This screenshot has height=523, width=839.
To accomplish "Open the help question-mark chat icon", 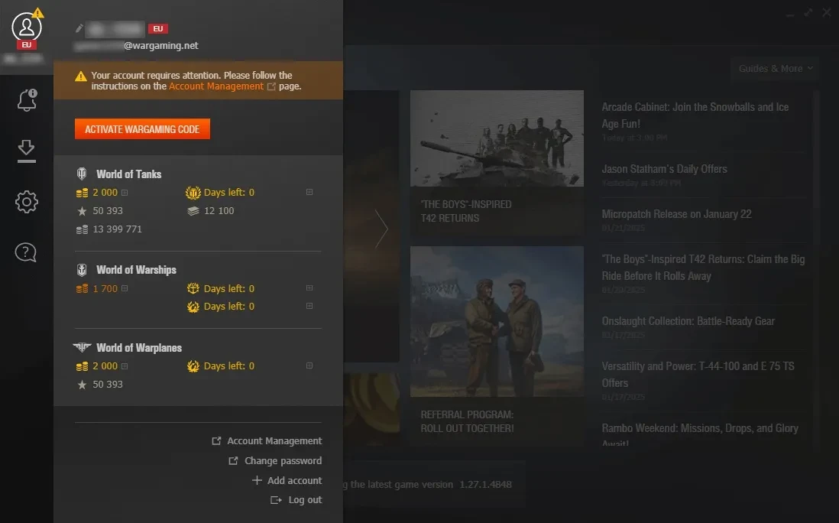I will [x=27, y=252].
